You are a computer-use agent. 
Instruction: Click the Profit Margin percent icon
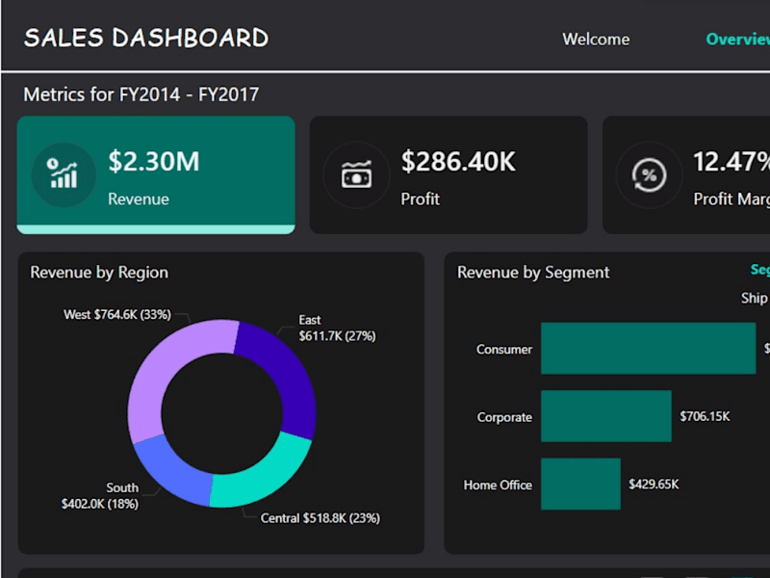coord(649,174)
